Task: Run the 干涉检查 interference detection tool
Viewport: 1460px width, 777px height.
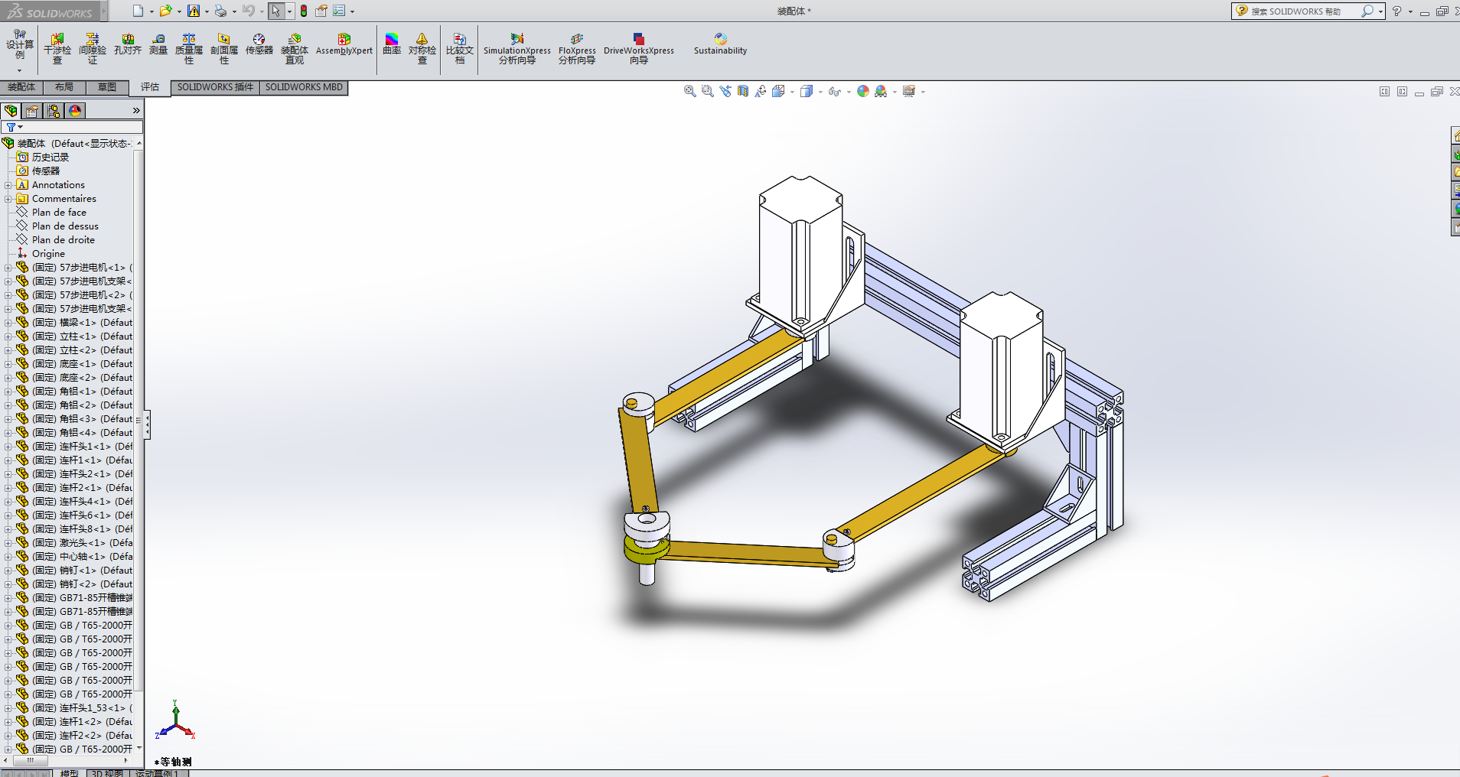Action: tap(57, 48)
